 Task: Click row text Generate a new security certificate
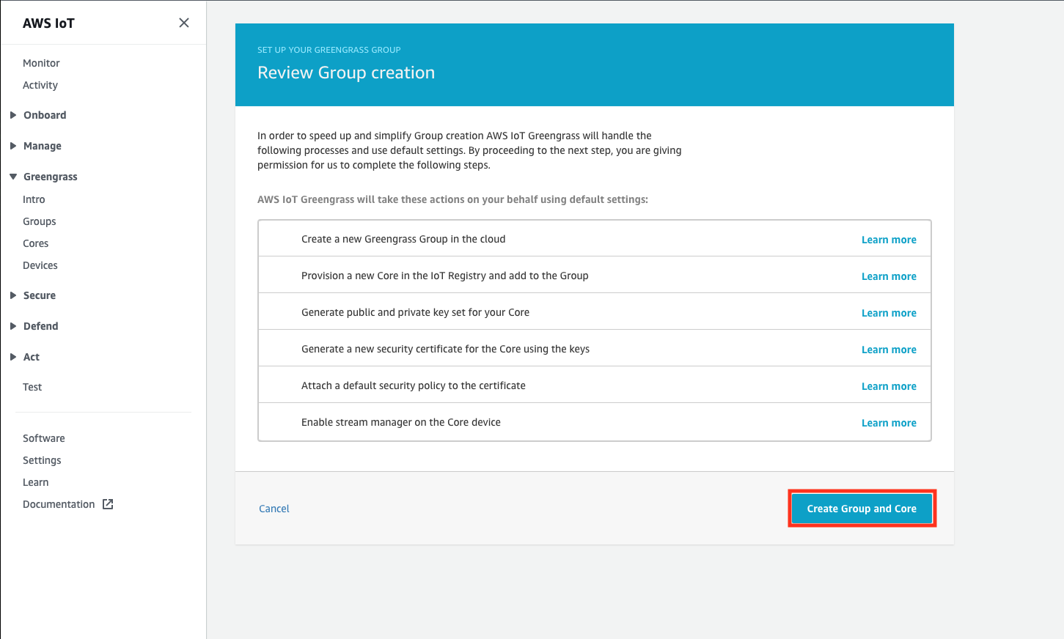pos(445,349)
